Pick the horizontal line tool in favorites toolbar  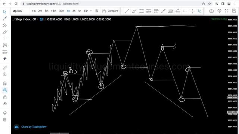tap(185, 11)
